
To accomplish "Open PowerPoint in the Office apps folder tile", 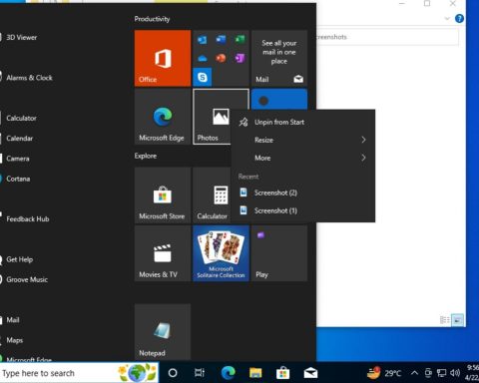I will (221, 59).
